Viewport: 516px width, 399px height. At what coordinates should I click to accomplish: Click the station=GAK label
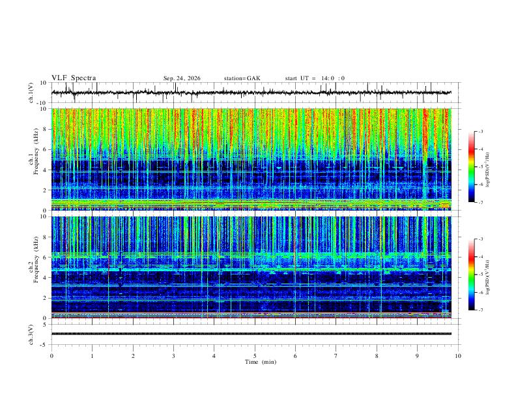pyautogui.click(x=242, y=78)
